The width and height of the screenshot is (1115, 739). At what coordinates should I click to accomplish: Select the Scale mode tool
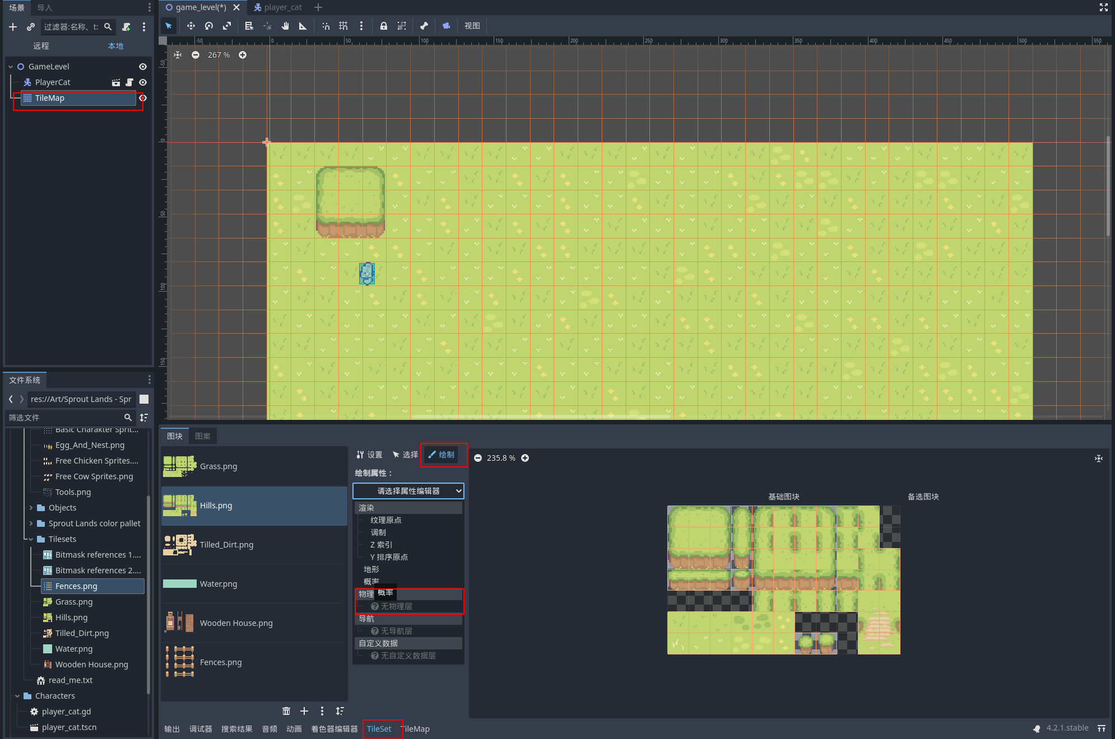coord(227,26)
